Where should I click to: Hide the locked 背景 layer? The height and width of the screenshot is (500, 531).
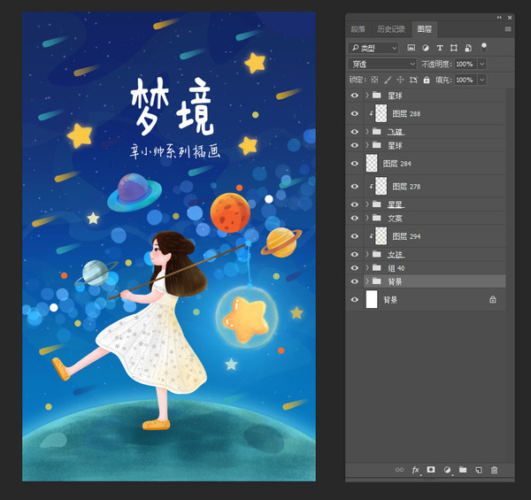355,300
